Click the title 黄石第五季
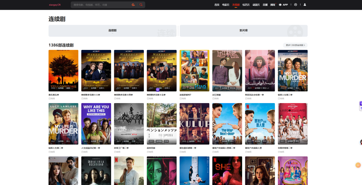The height and width of the screenshot is (185, 362). 54,95
